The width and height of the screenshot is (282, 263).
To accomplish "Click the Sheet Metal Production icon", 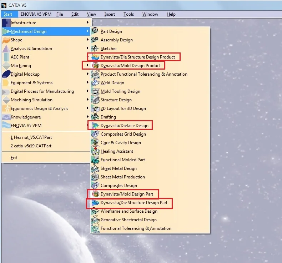I will click(x=95, y=177).
